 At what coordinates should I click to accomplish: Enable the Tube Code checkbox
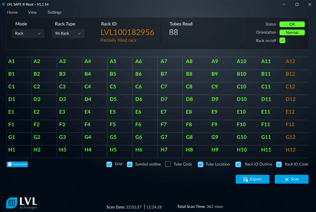click(168, 164)
